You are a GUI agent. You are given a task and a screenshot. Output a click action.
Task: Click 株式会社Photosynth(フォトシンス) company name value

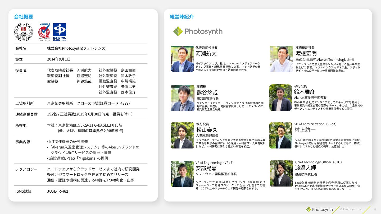[x=77, y=48]
